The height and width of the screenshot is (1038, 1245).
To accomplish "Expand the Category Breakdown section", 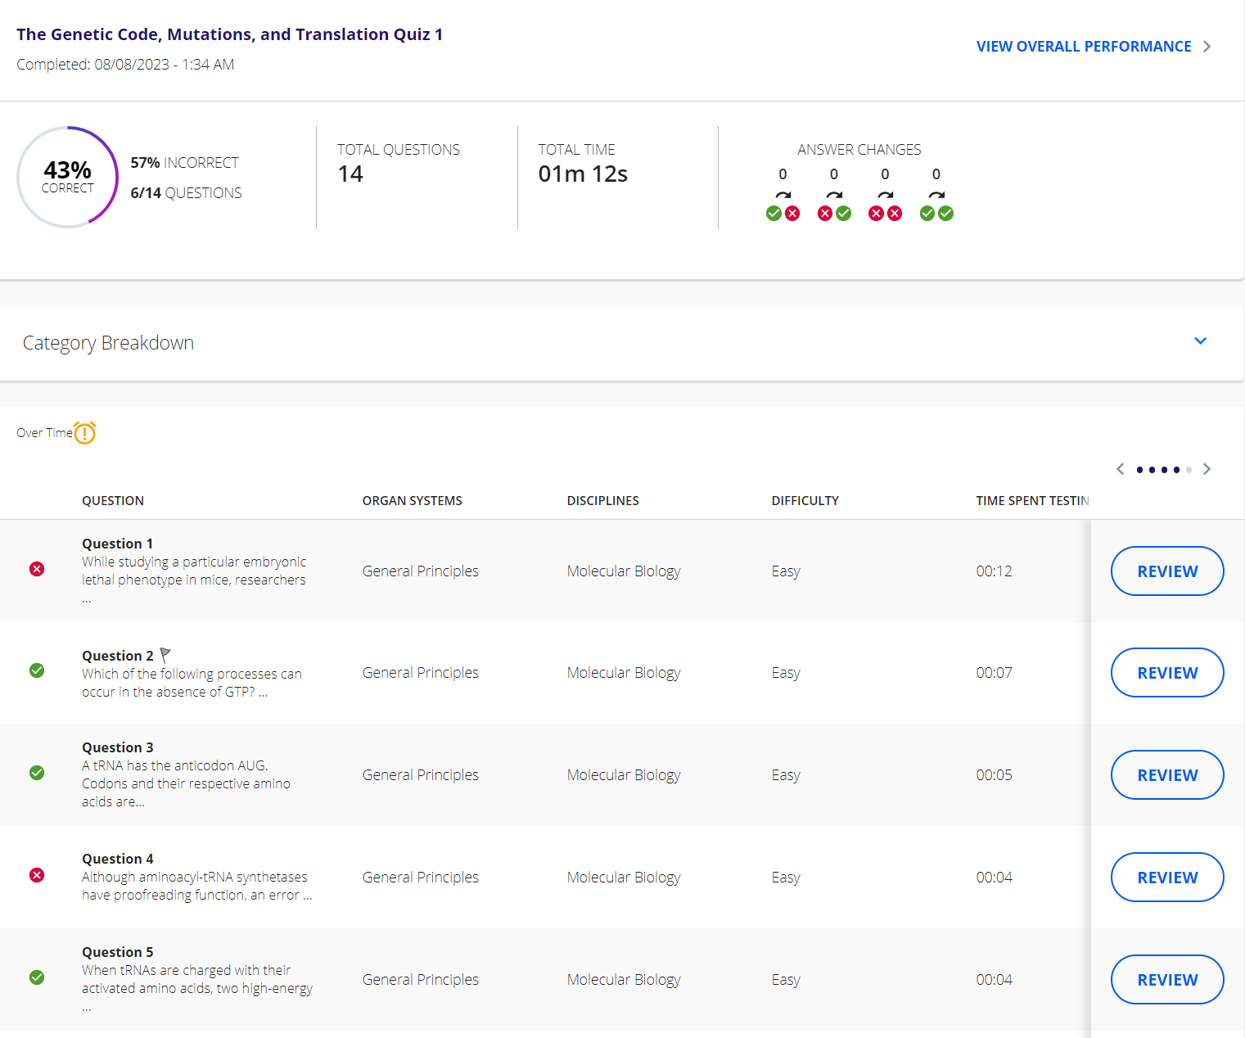I will point(1200,341).
